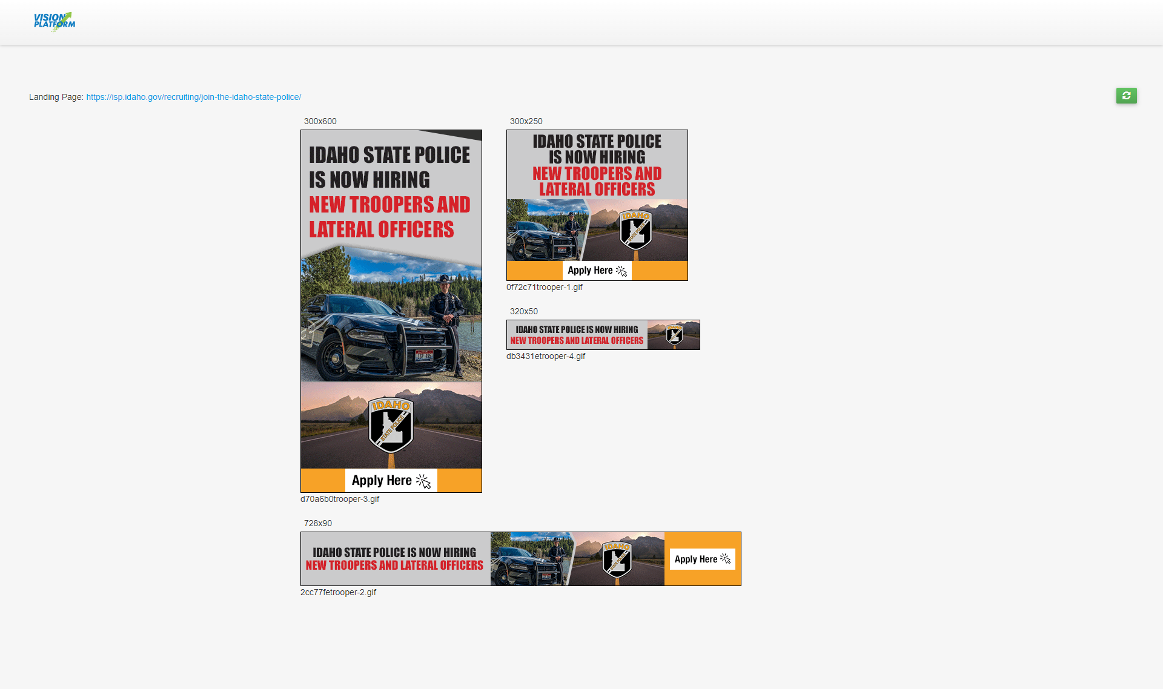Click the filename db3431etrooper-4.gif
The width and height of the screenshot is (1163, 689).
pos(545,356)
